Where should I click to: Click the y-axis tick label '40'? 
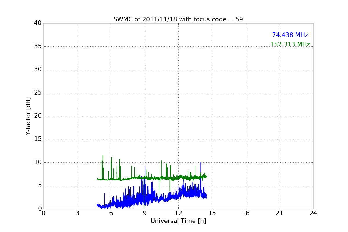tap(38, 23)
